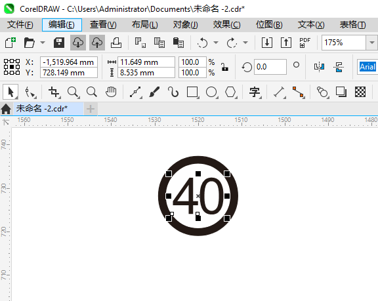Click the Export icon
378x301 pixels.
pyautogui.click(x=286, y=43)
